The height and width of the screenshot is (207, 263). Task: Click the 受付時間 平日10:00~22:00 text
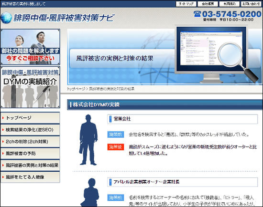click(228, 20)
